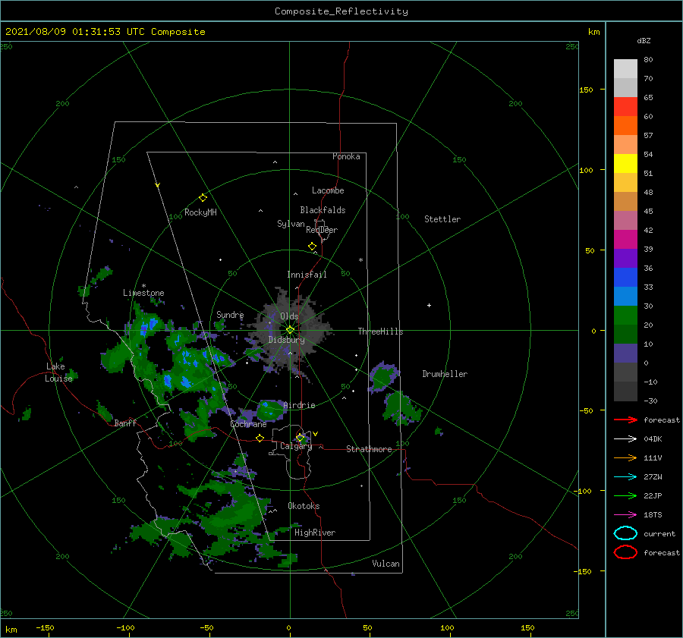Click the cyan 27ZW arrow icon

(x=625, y=477)
